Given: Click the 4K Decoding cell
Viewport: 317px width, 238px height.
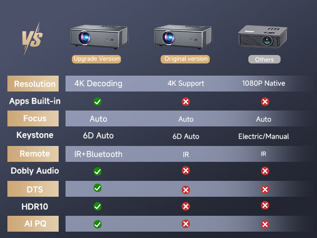Looking at the screenshot, I should 98,84.
